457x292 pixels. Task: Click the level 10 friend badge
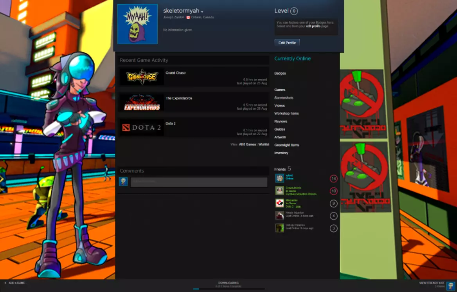pyautogui.click(x=334, y=191)
